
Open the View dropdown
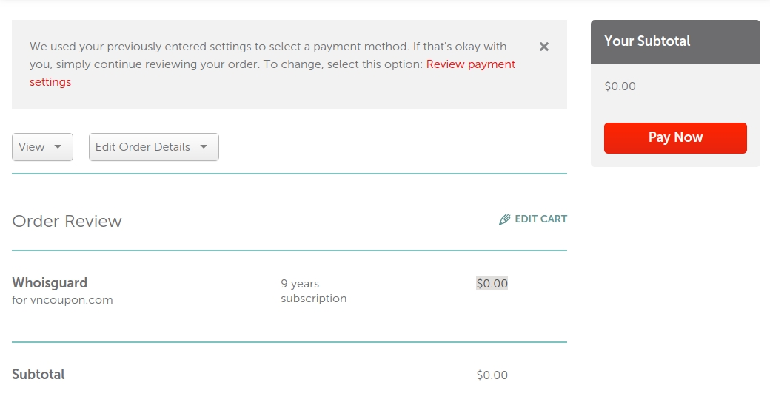tap(42, 147)
